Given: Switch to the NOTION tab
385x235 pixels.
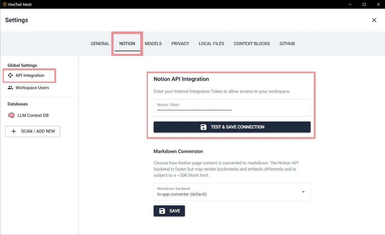Looking at the screenshot, I should (127, 44).
